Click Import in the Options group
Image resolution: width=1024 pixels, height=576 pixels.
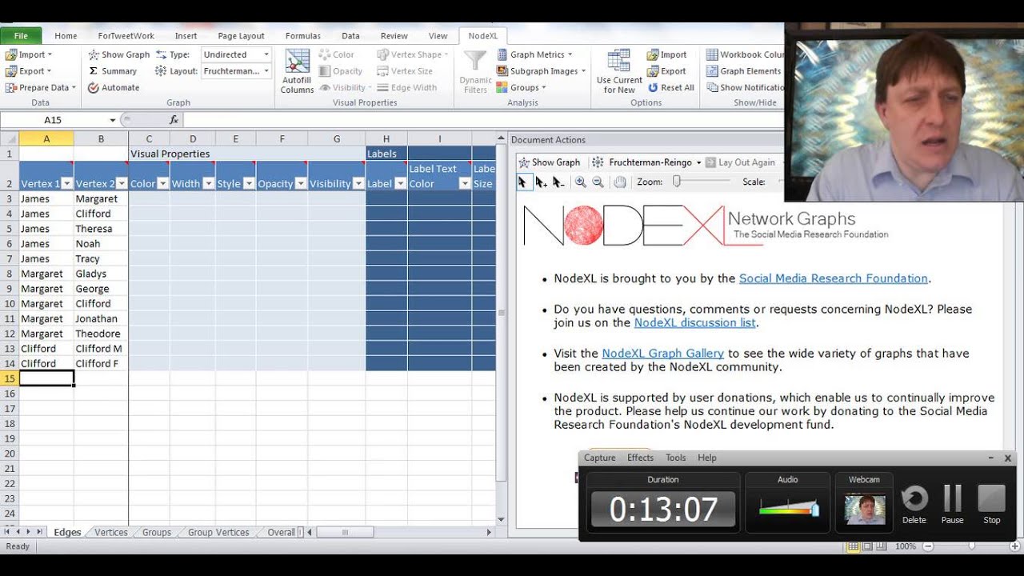coord(667,54)
